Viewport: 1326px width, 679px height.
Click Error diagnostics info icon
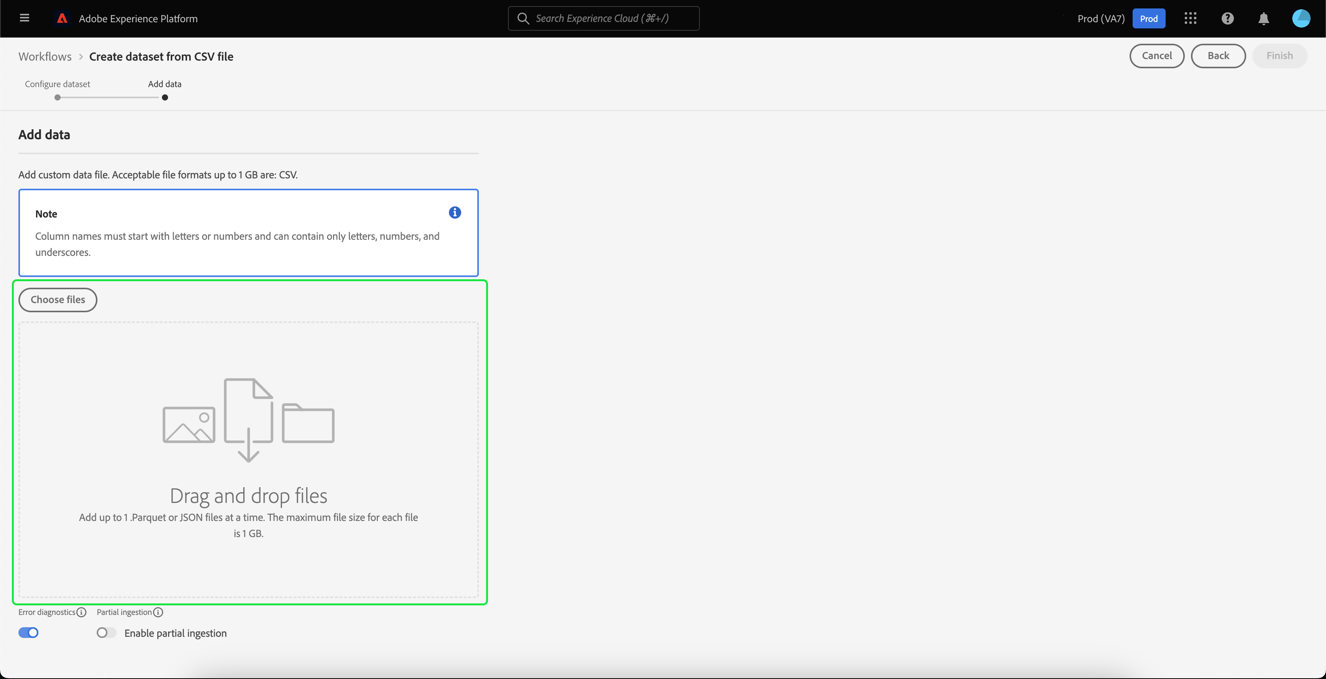[81, 612]
